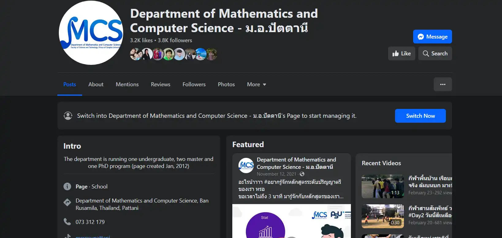Image resolution: width=502 pixels, height=238 pixels.
Task: Click the phone icon in Intro
Action: [x=67, y=222]
